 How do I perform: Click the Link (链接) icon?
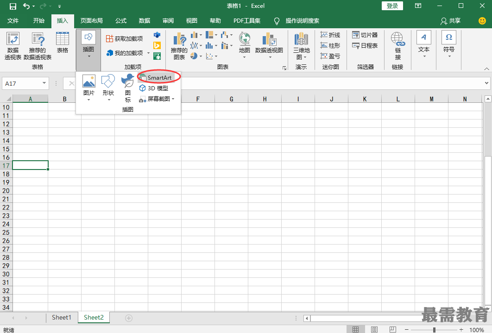(x=398, y=46)
